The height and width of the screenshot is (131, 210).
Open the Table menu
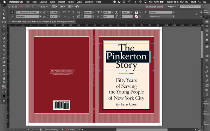(71, 2)
